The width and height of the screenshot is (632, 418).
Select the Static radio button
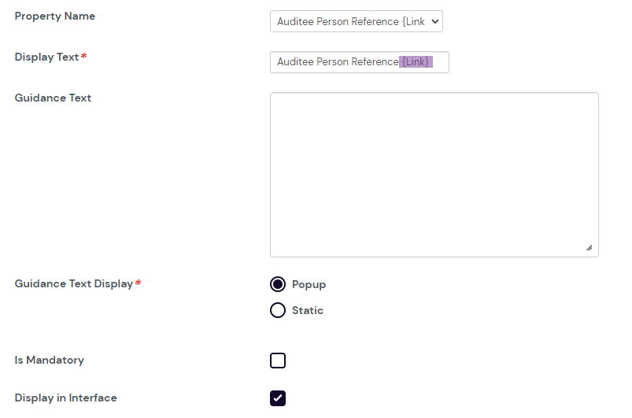pos(278,310)
